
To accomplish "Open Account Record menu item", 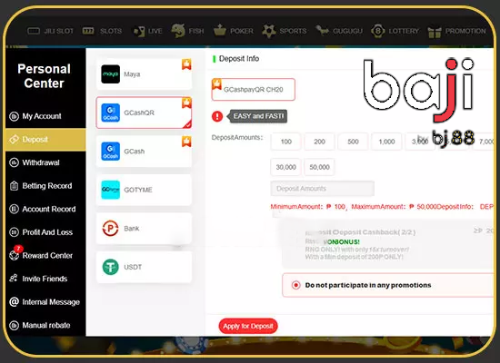I will coord(45,210).
